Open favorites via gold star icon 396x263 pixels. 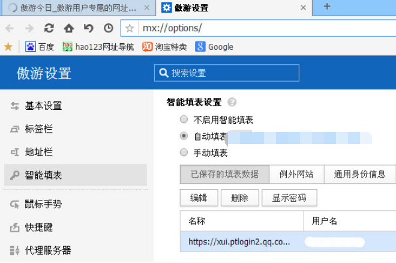tap(8, 47)
